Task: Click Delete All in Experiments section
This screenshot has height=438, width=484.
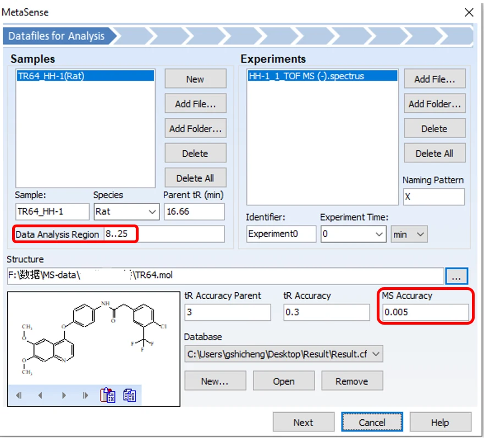Action: tap(435, 153)
